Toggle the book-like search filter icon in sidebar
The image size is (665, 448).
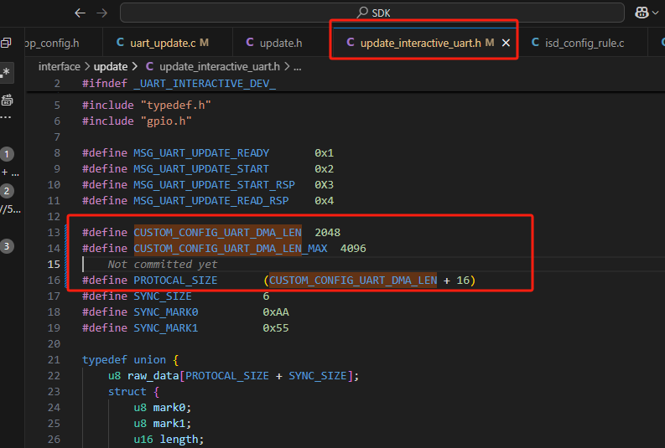click(x=7, y=100)
